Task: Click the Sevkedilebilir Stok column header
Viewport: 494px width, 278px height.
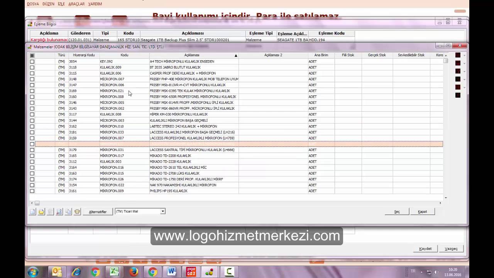Action: click(411, 55)
